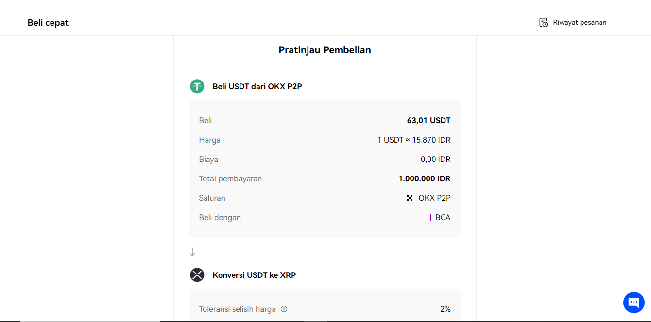The image size is (651, 322).
Task: Click the Riwayat pesanan link text
Action: click(x=580, y=22)
